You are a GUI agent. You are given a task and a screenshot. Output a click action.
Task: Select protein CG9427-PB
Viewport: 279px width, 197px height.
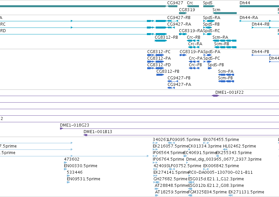point(179,78)
